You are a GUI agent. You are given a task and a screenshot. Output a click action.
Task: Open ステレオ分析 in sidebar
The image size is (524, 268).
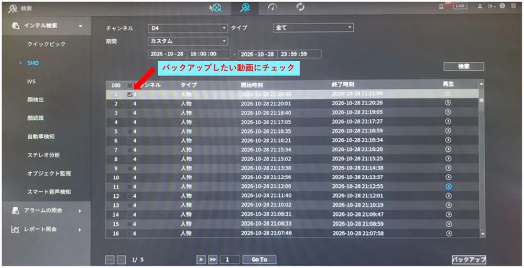pos(43,155)
